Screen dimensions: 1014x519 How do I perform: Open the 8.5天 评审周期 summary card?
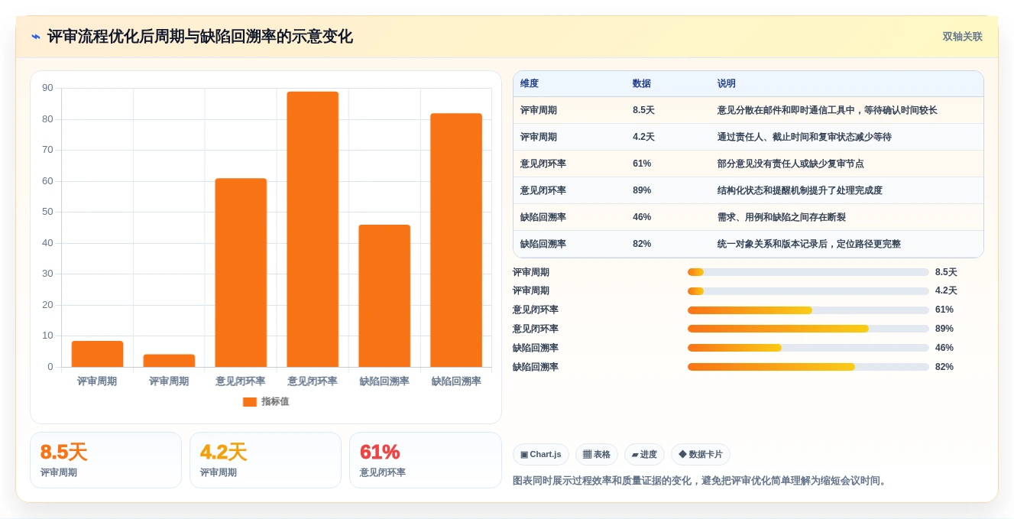(105, 460)
